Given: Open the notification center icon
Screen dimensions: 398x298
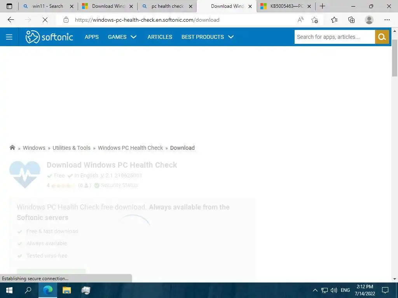Looking at the screenshot, I should click(x=385, y=290).
